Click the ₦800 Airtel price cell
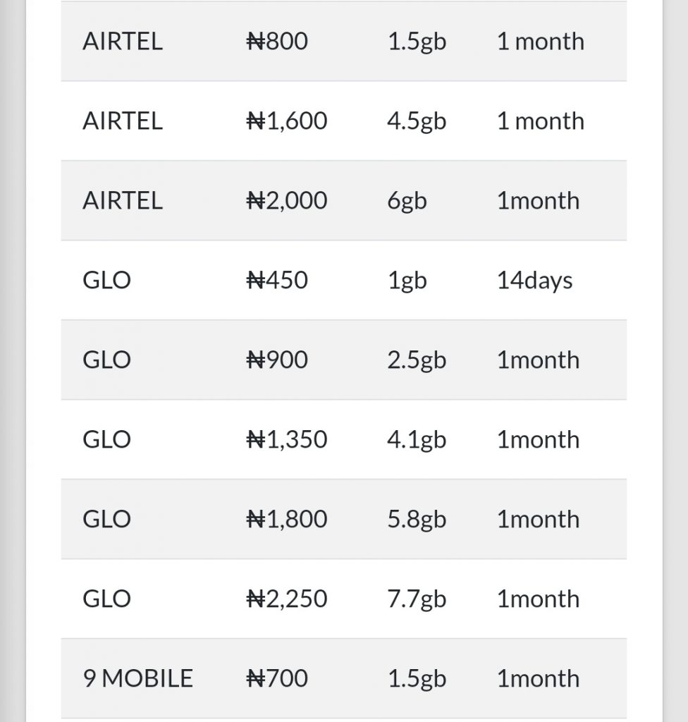Image resolution: width=688 pixels, height=722 pixels. point(277,42)
